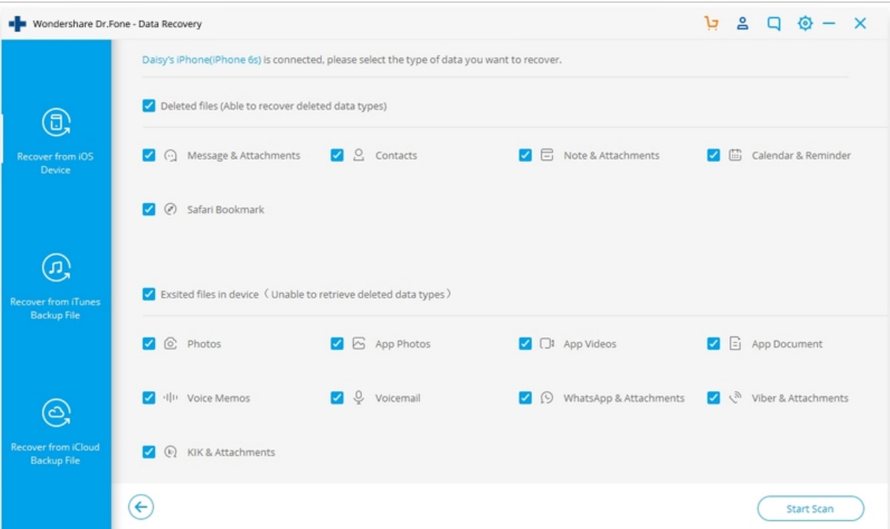
Task: Open the feedback chat bubble icon
Action: point(774,23)
